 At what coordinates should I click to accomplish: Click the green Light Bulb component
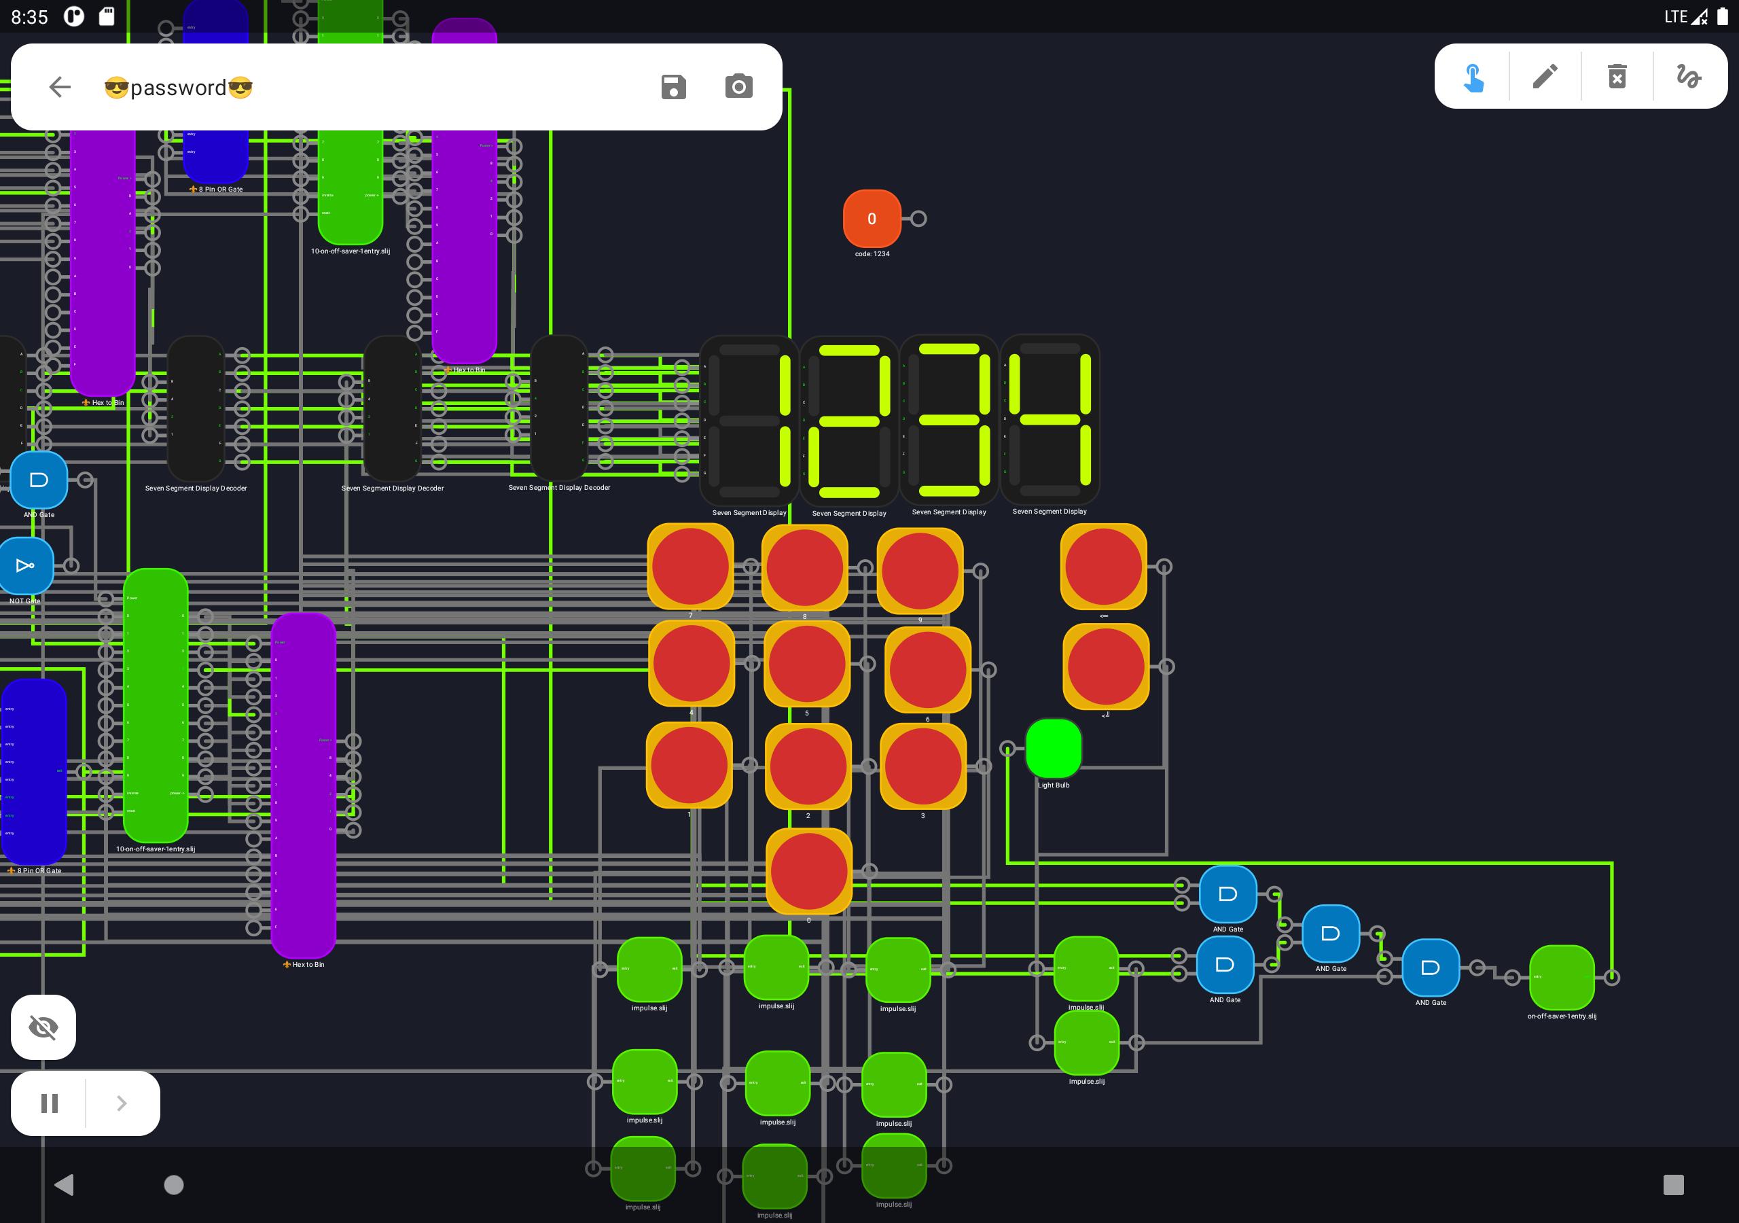[1053, 749]
